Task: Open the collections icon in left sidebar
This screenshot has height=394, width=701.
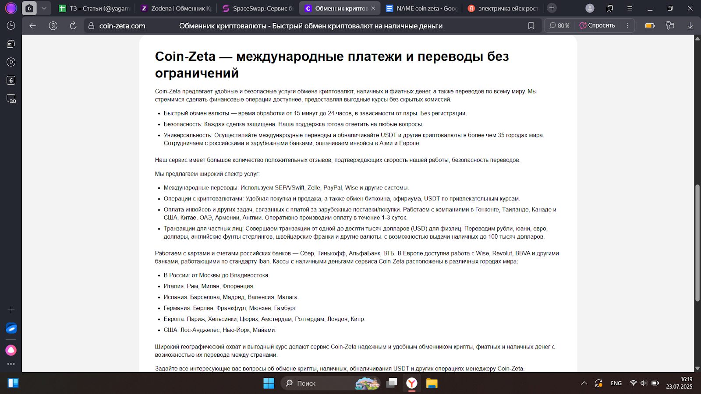Action: pyautogui.click(x=11, y=44)
